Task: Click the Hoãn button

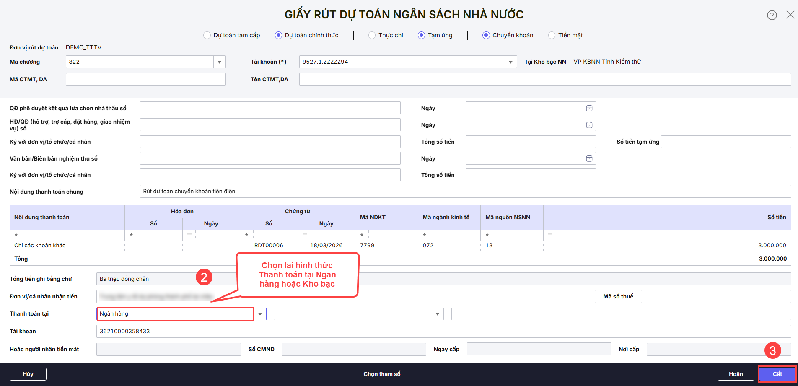Action: (x=736, y=374)
